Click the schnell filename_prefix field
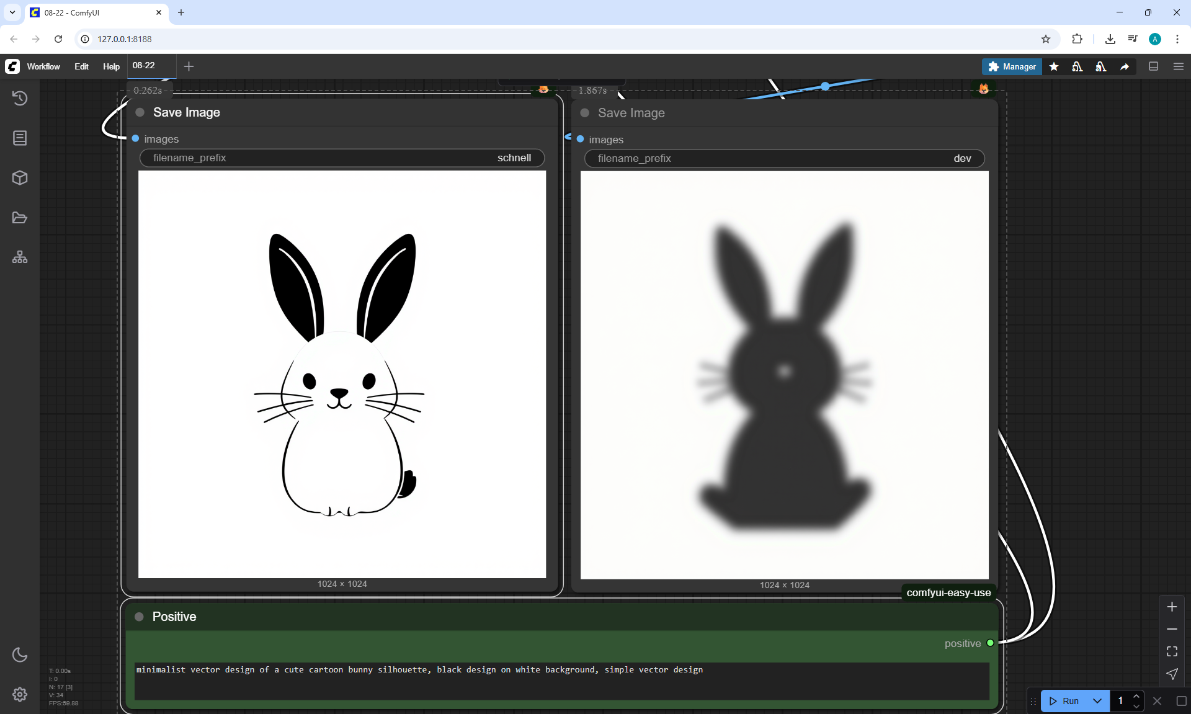This screenshot has width=1191, height=714. pos(342,158)
